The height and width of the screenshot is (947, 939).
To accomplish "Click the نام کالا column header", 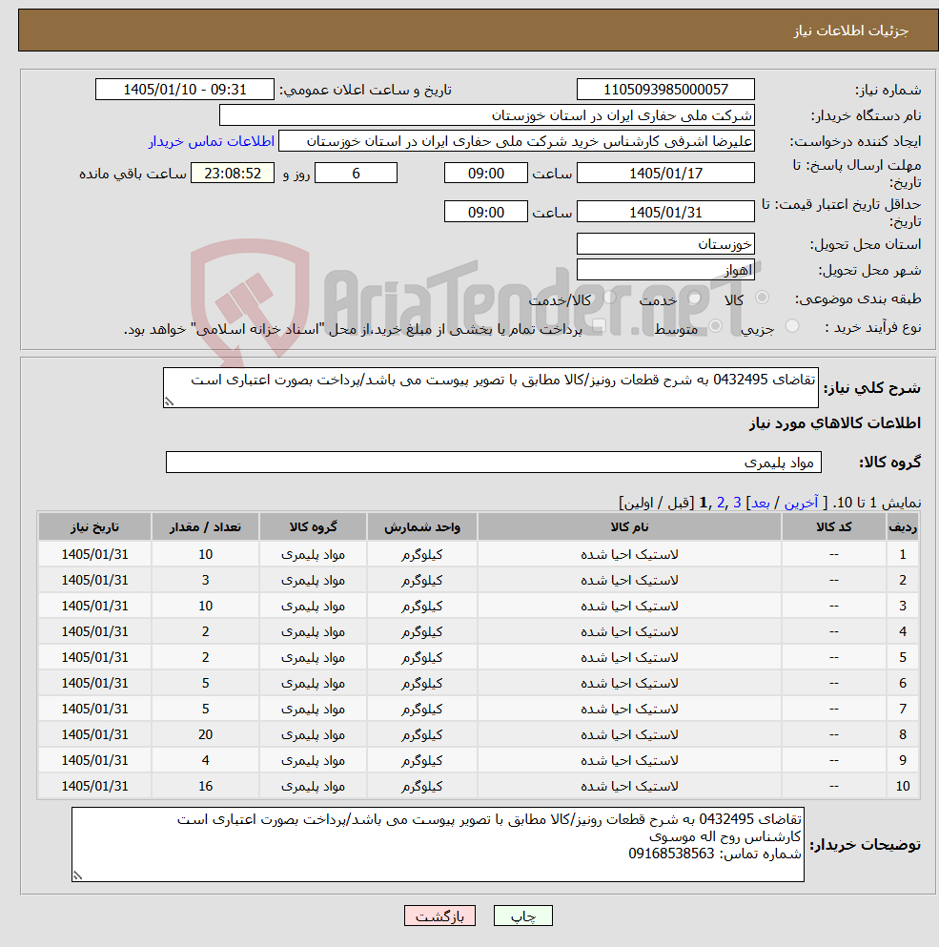I will 629,527.
